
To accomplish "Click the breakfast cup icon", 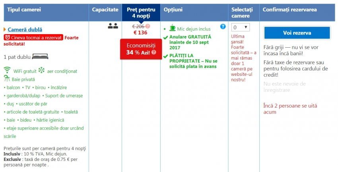I will coord(172,28).
